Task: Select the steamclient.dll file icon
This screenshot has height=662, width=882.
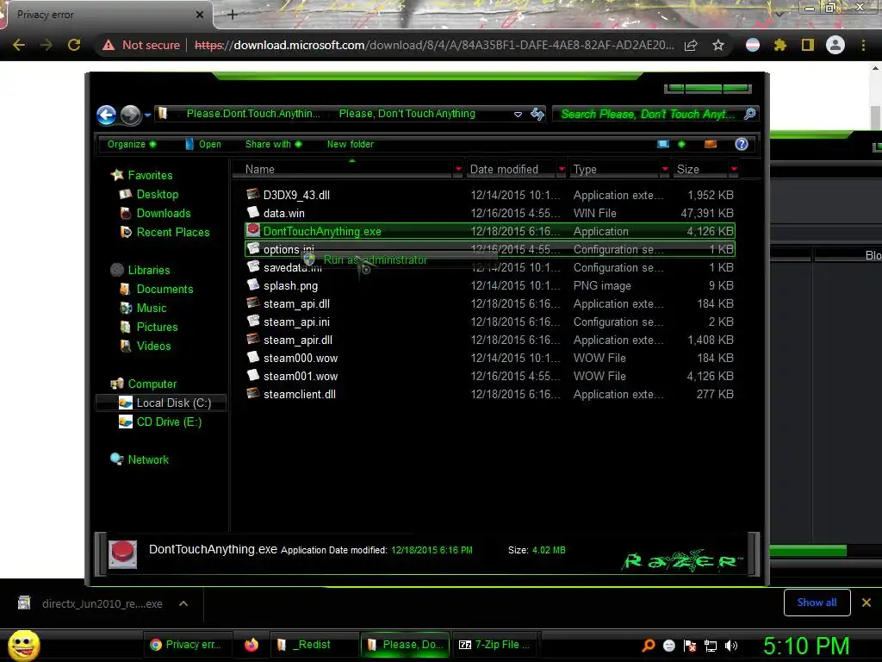Action: (253, 393)
